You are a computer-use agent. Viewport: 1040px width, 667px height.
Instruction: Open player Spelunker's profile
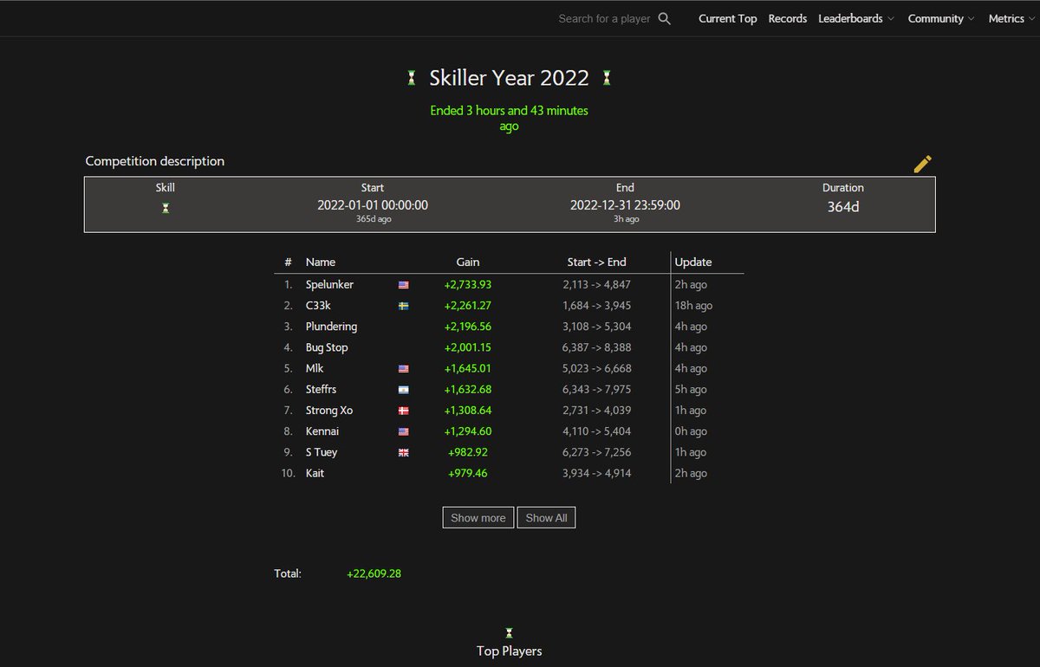pyautogui.click(x=329, y=285)
